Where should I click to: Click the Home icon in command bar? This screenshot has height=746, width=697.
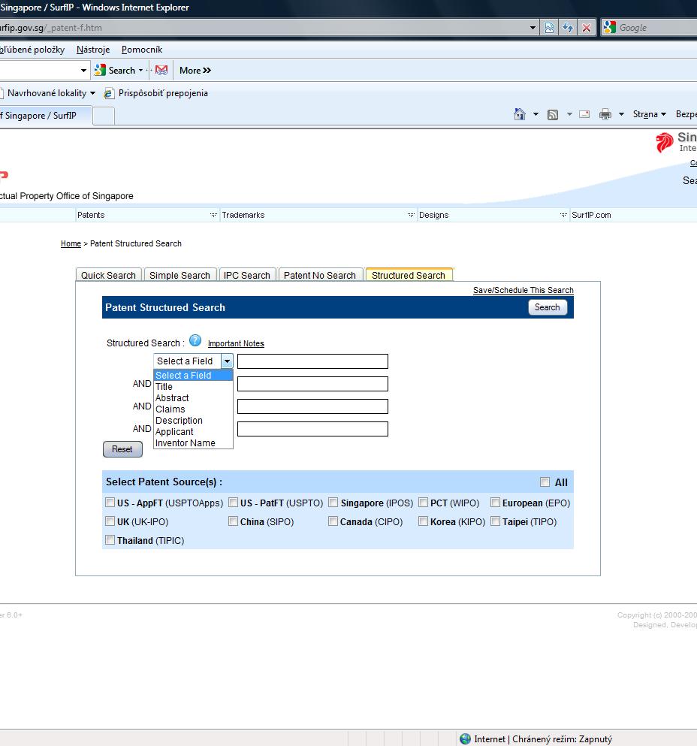coord(520,114)
